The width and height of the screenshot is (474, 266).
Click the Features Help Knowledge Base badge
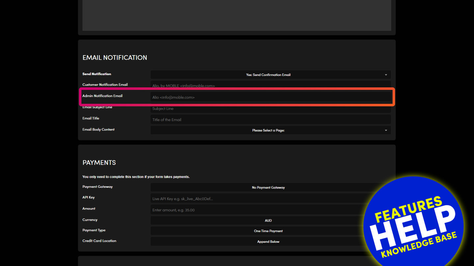click(x=414, y=226)
